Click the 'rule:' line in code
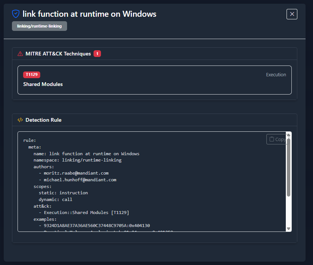 pyautogui.click(x=29, y=140)
